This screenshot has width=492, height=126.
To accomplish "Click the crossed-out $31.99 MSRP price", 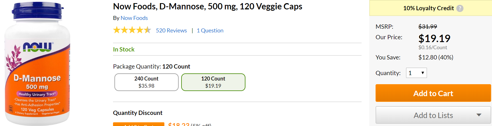I will pos(428,26).
